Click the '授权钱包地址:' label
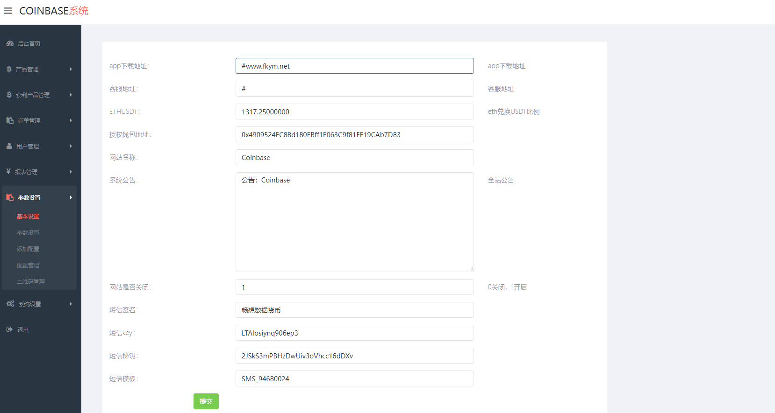775x413 pixels. [130, 134]
